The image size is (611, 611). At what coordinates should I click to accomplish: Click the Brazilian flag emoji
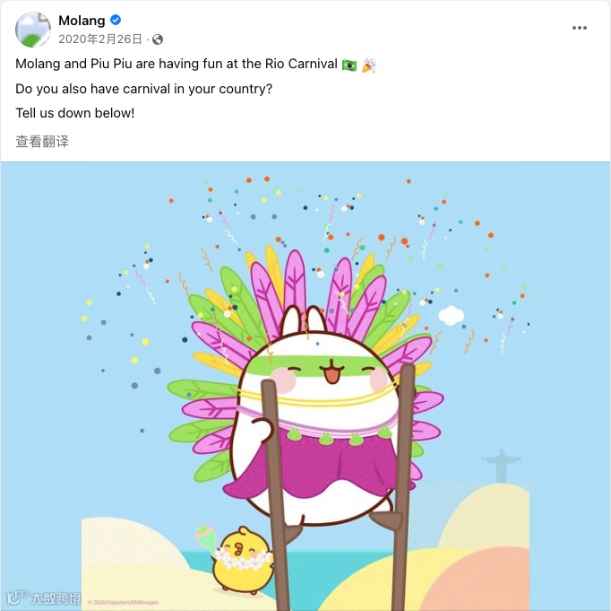coord(349,65)
